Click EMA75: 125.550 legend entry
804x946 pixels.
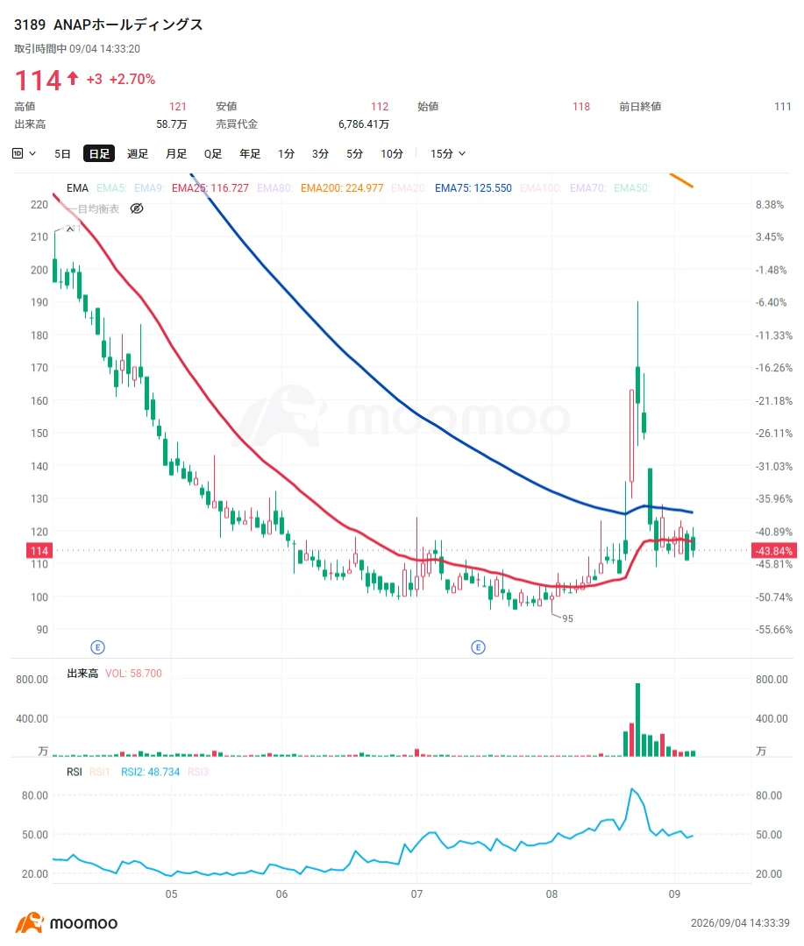coord(473,188)
